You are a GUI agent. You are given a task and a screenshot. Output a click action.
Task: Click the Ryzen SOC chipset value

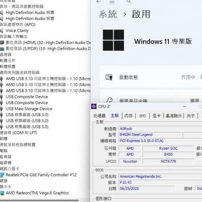click(168, 148)
